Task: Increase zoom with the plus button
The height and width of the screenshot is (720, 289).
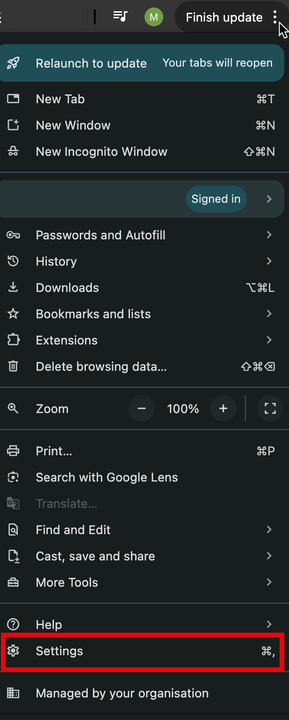Action: 223,409
